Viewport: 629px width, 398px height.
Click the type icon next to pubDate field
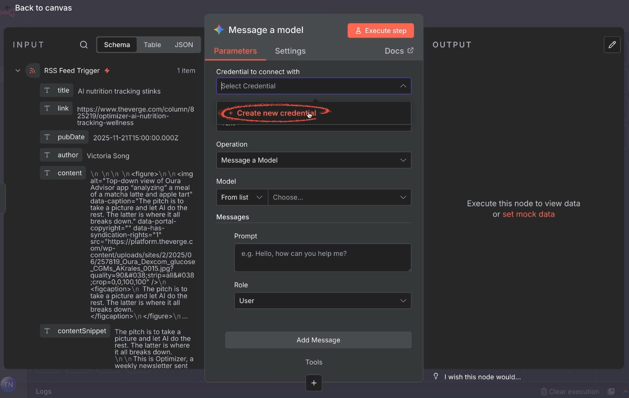(47, 137)
